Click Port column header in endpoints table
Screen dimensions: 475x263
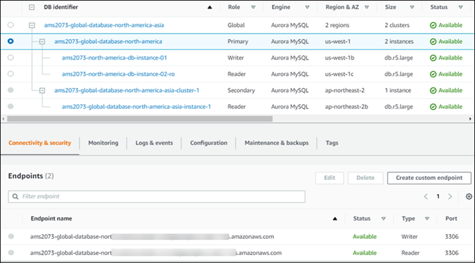[451, 218]
